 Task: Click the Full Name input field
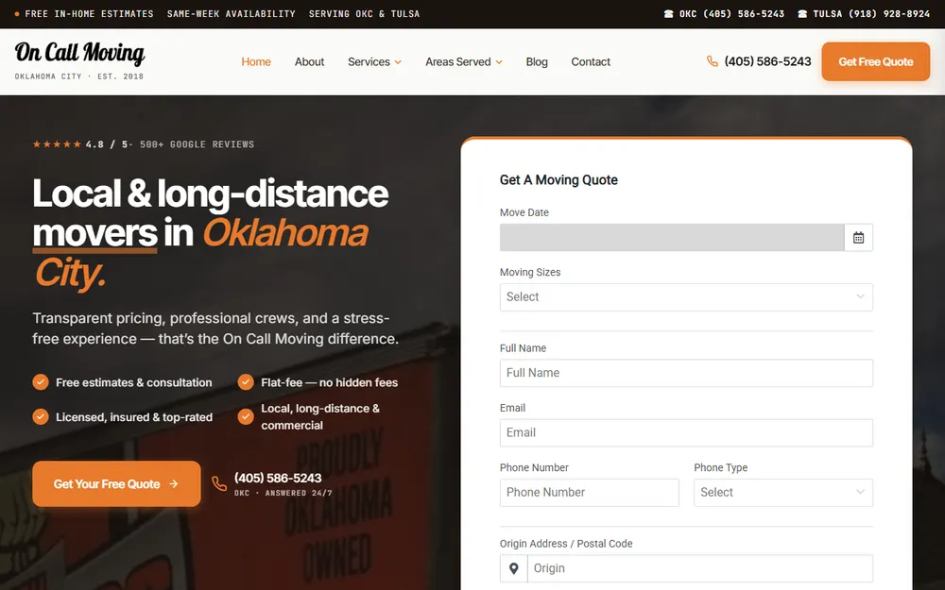686,373
